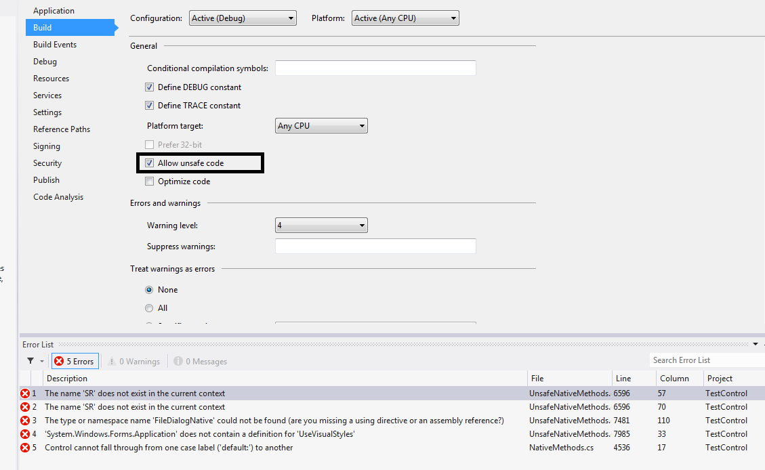The width and height of the screenshot is (765, 470).
Task: Open the Configuration dropdown
Action: pyautogui.click(x=243, y=18)
